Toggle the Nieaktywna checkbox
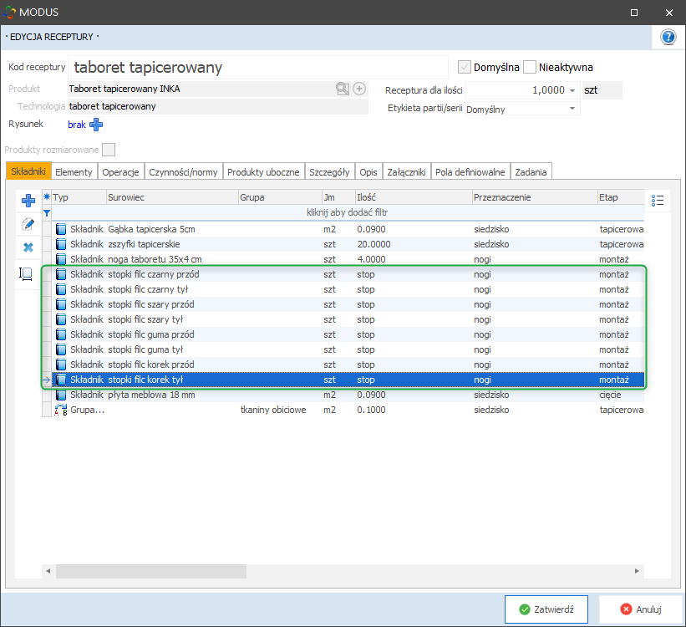The width and height of the screenshot is (686, 627). tap(530, 67)
